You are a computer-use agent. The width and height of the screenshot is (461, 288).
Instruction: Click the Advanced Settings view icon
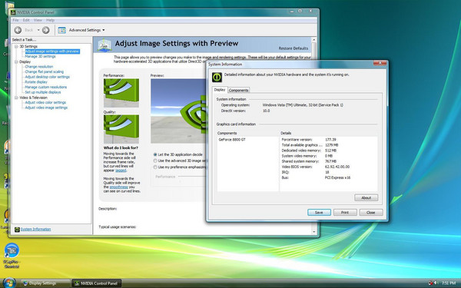click(x=61, y=30)
